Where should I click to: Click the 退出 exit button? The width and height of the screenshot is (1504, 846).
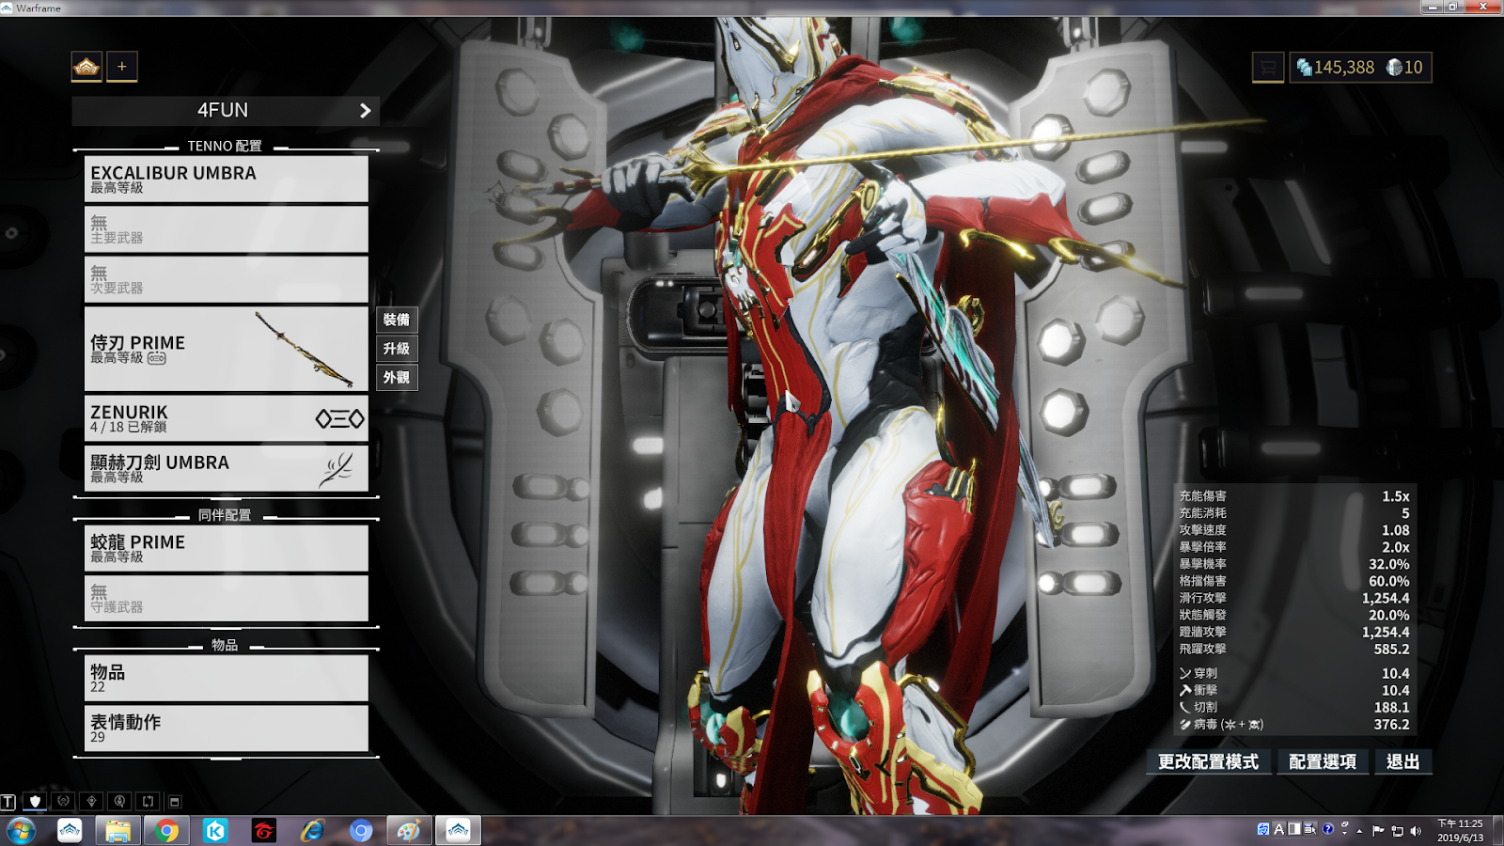1403,761
